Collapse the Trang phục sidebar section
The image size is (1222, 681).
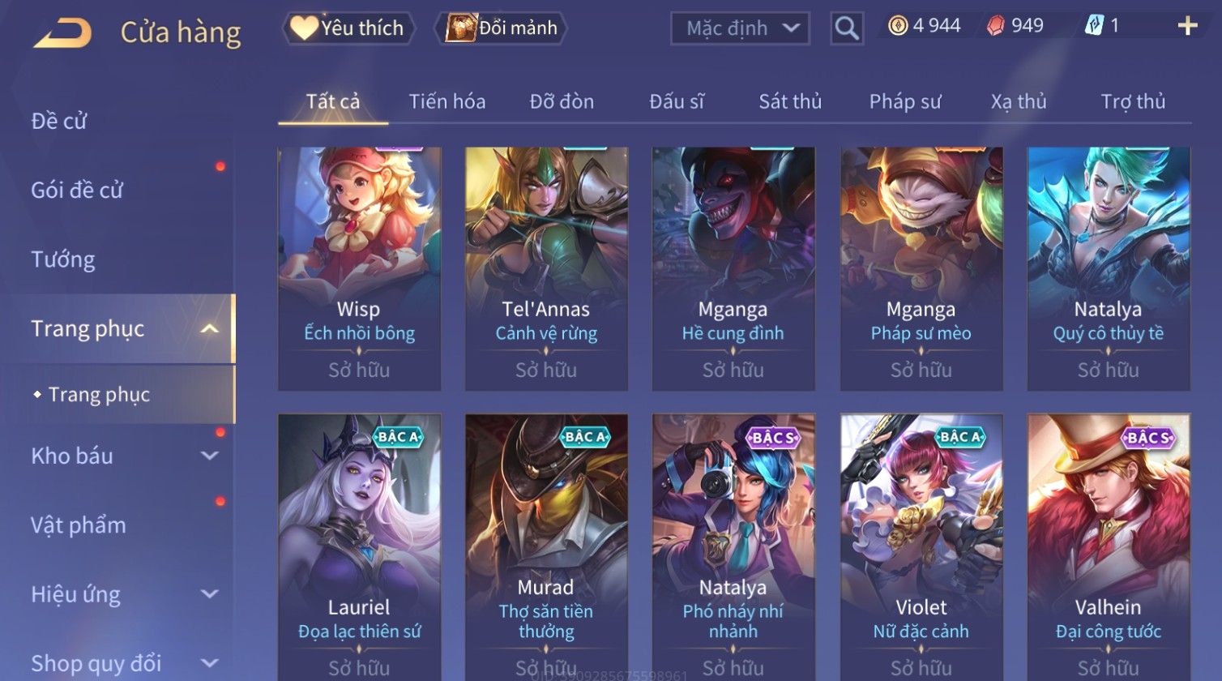tap(209, 328)
